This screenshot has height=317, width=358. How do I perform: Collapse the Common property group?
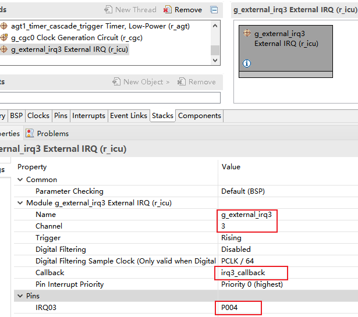click(20, 180)
